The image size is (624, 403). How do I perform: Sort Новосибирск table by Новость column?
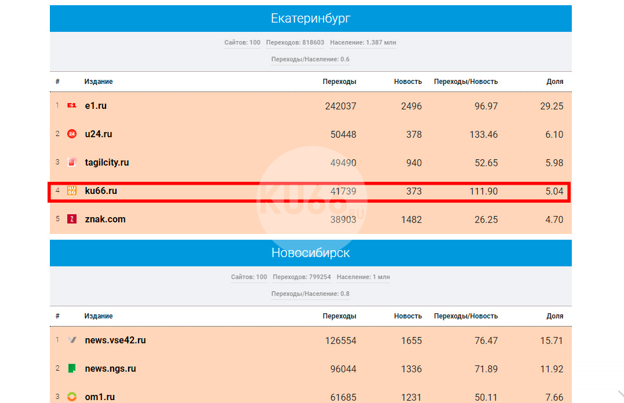[x=408, y=316]
